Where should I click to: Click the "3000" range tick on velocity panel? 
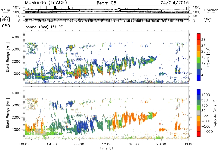(x=16, y=105)
